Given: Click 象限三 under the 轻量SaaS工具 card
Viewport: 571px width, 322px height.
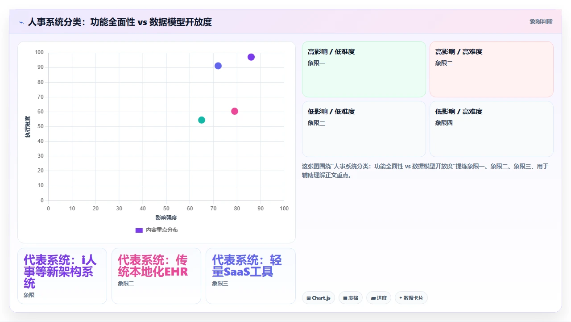Looking at the screenshot, I should (x=220, y=284).
